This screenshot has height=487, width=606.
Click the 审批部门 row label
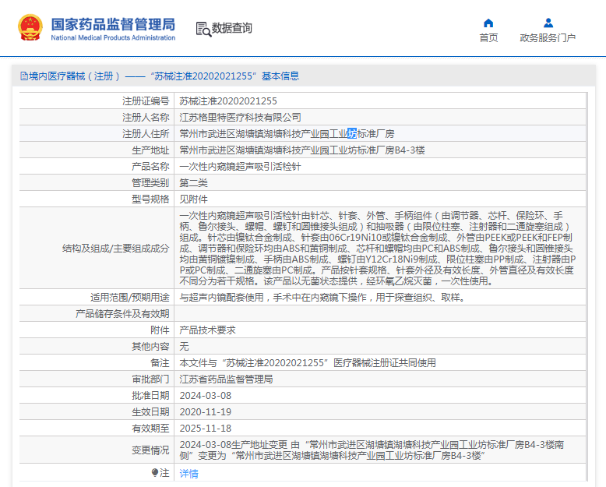tap(150, 379)
